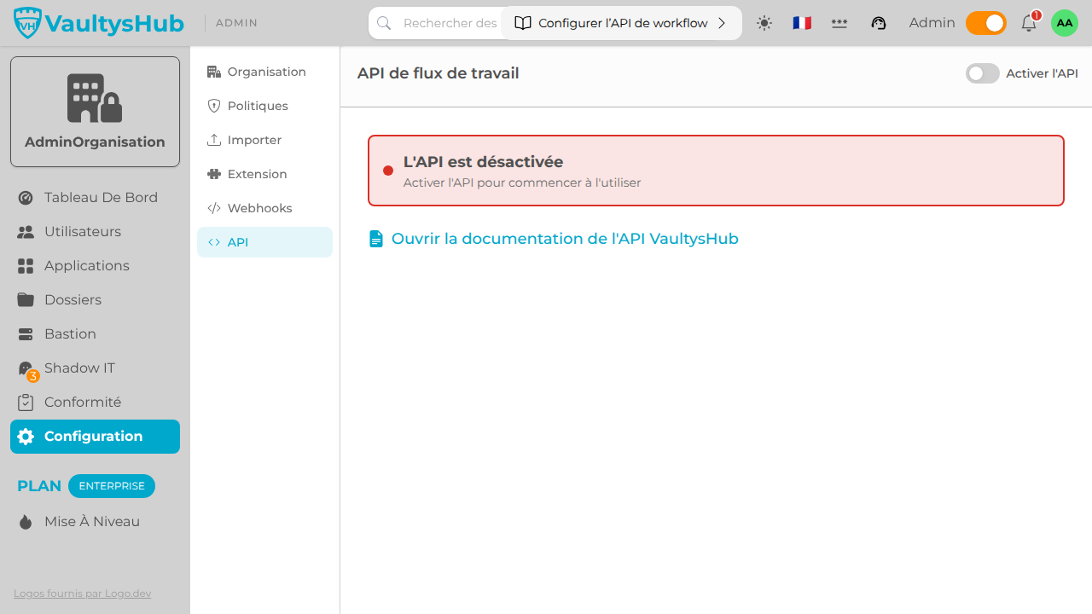
Task: Click the ENTERPRISE plan badge
Action: 112,486
